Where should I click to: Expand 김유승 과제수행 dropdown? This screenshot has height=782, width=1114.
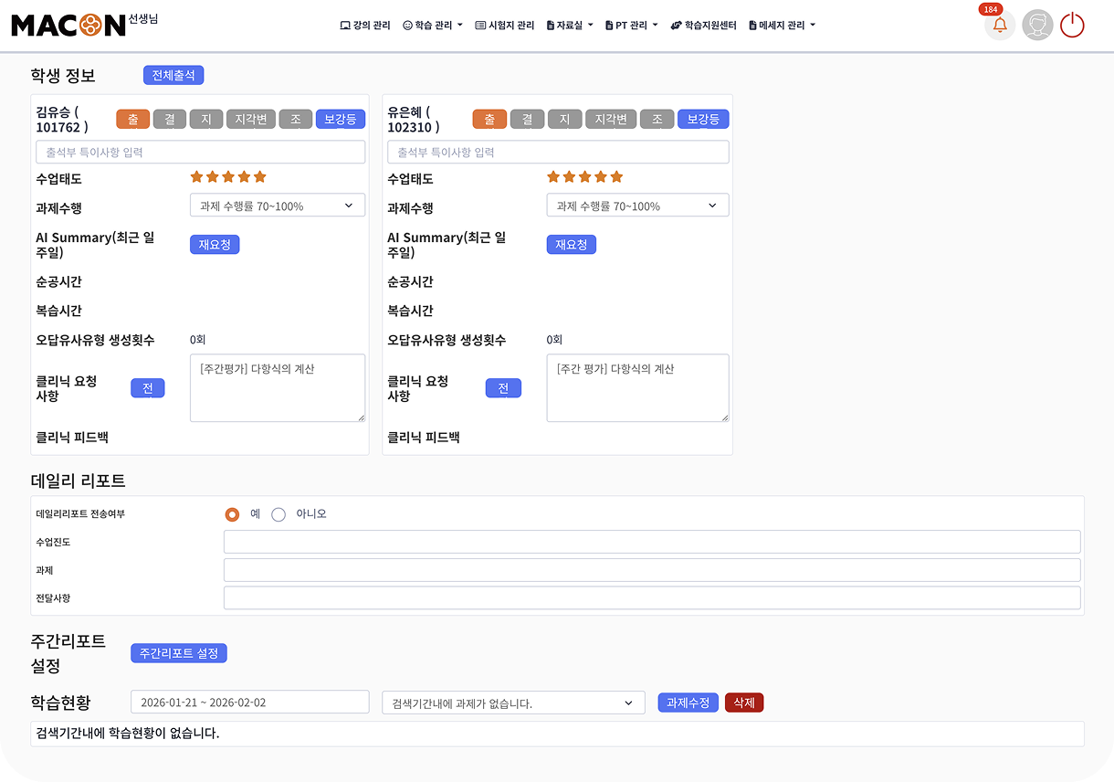[x=278, y=206]
